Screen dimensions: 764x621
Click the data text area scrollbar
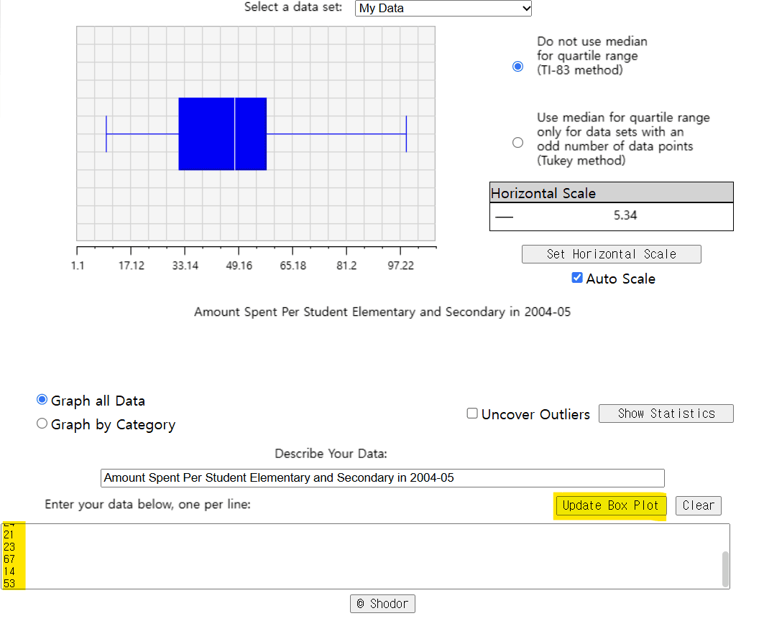[x=725, y=569]
